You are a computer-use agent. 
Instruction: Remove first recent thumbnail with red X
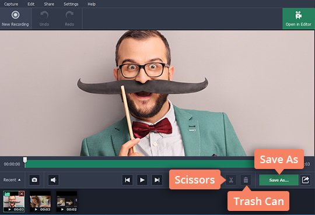pos(22,193)
